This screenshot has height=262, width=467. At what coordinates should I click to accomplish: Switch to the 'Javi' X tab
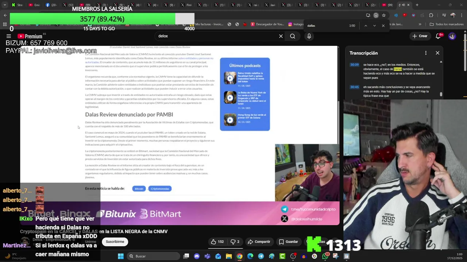pyautogui.click(x=270, y=5)
